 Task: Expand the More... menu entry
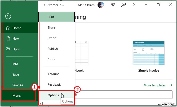tap(19, 95)
